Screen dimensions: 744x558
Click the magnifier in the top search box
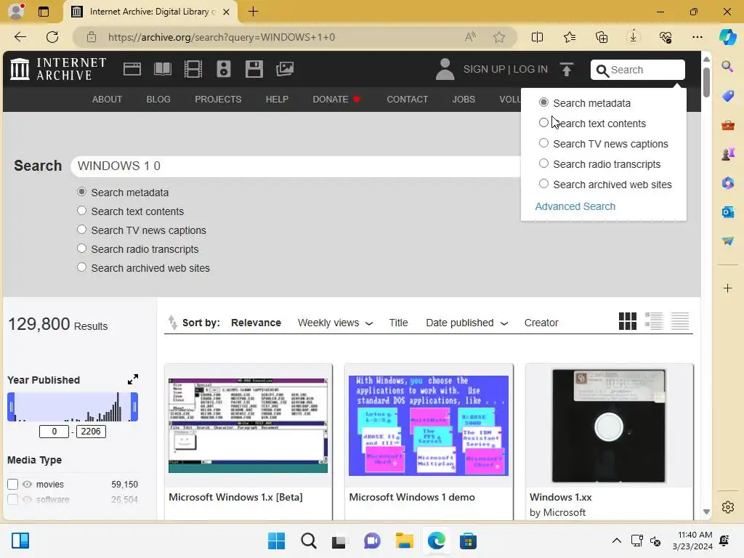602,70
